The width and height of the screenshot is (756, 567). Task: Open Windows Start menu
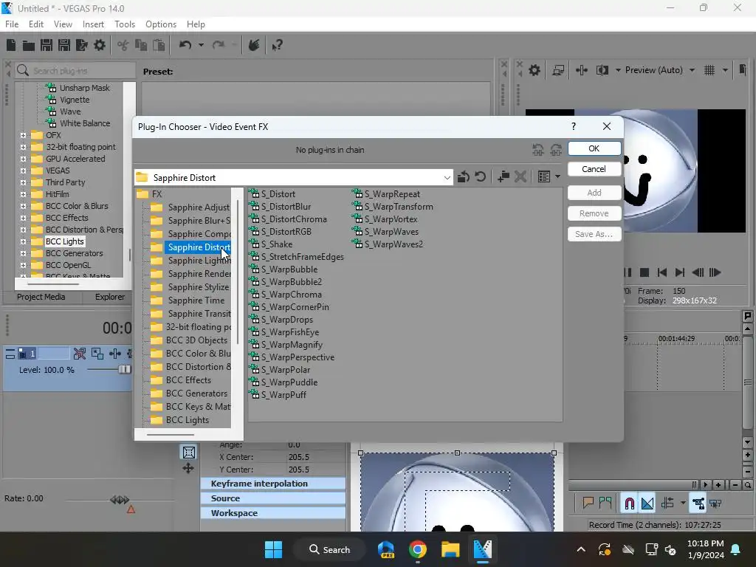tap(273, 549)
